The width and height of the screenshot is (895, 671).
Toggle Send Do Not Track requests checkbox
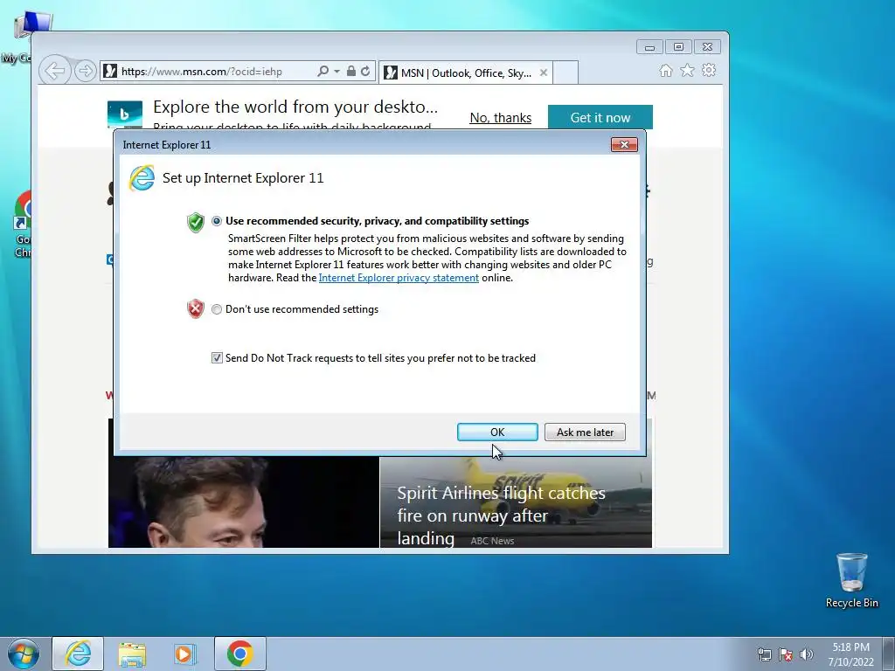[x=217, y=357]
